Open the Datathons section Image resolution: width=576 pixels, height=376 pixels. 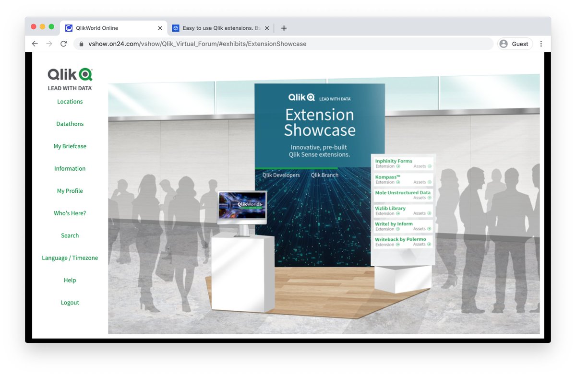click(x=70, y=124)
